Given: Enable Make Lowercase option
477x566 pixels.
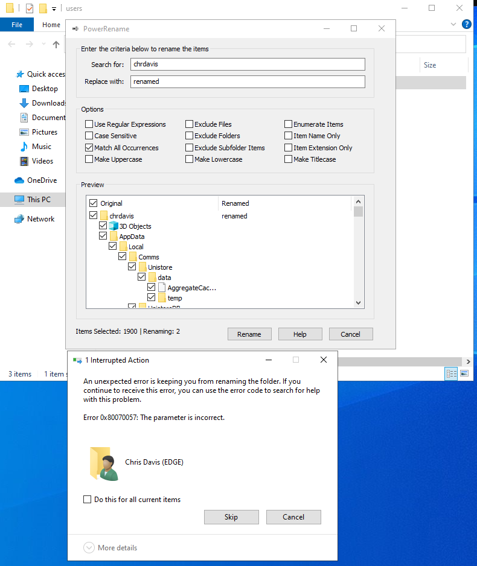Looking at the screenshot, I should (x=189, y=159).
